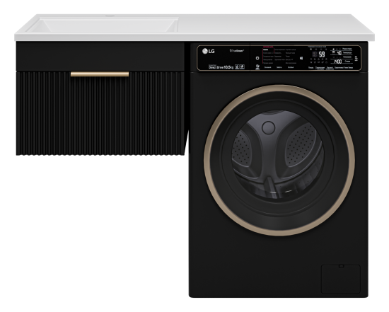This screenshot has width=389, height=312.
Task: Click the remote start icon at panel right edge
Action: (356, 59)
